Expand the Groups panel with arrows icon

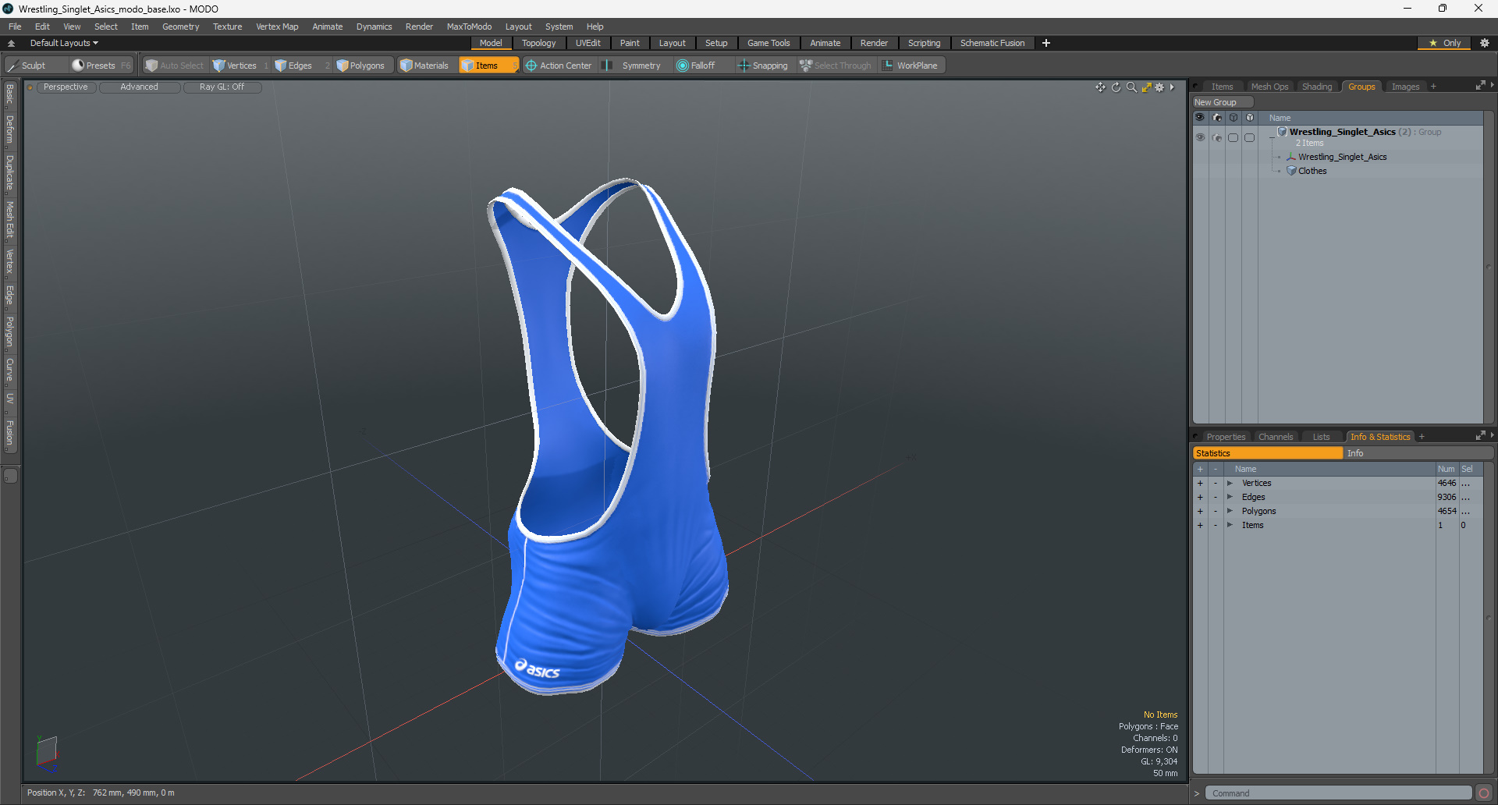(x=1480, y=86)
